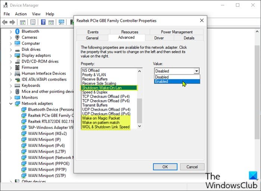Click the Property list scroll-up arrow

click(x=139, y=71)
